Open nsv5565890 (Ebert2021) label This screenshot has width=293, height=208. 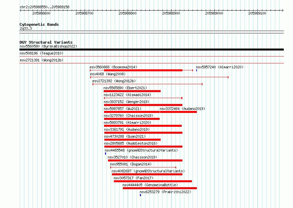pyautogui.click(x=125, y=88)
